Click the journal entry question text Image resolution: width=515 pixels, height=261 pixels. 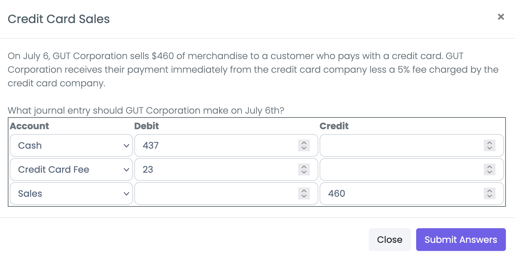[146, 110]
